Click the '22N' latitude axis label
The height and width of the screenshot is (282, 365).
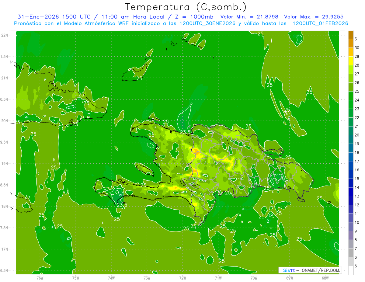point(5,35)
